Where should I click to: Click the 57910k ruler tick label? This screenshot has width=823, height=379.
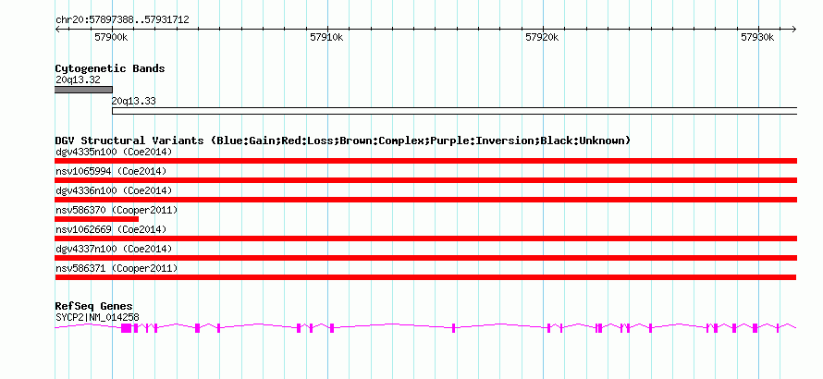click(327, 37)
